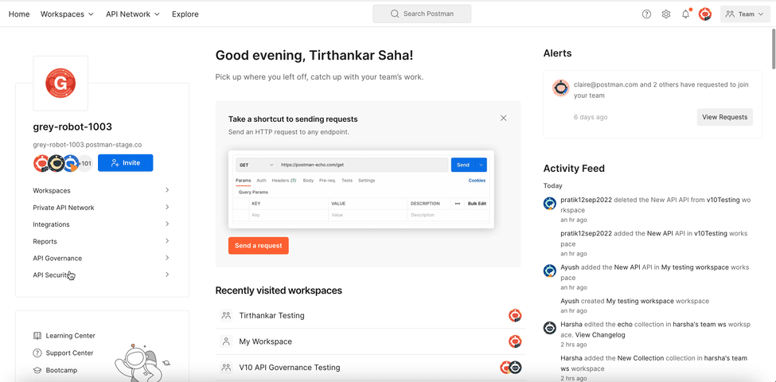Viewport: 776px width, 382px height.
Task: Open the Bootcamp link
Action: [x=61, y=370]
